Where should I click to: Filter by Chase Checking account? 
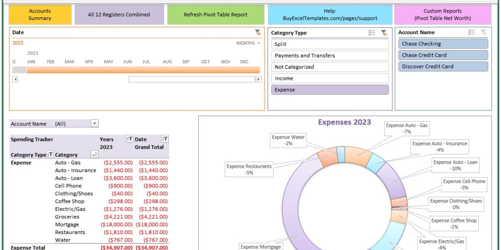coord(443,44)
